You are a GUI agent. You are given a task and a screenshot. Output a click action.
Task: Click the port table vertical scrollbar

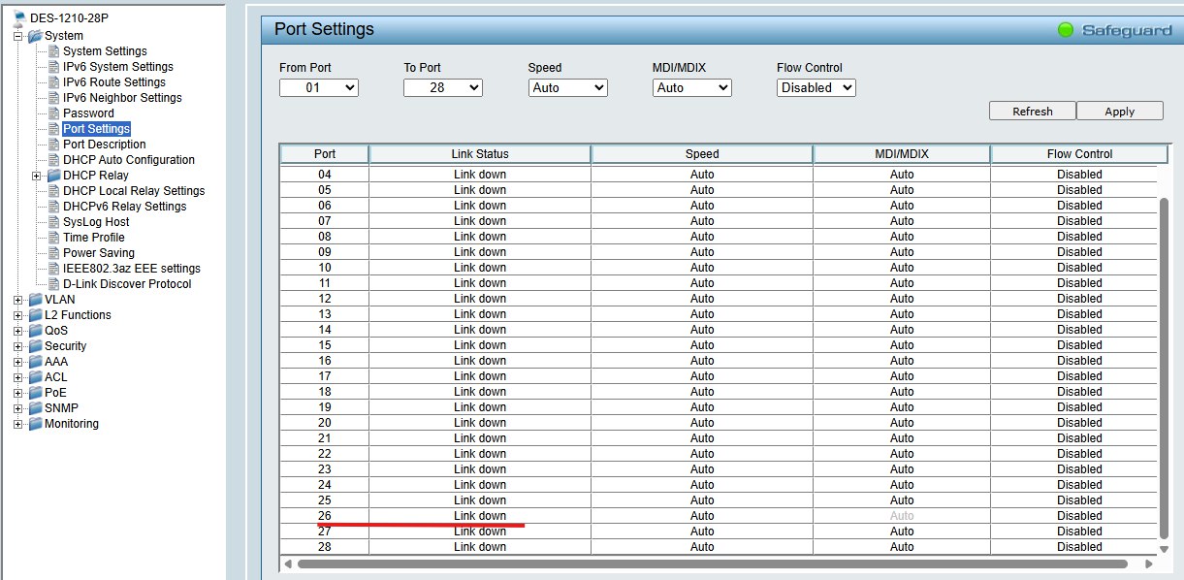(1165, 369)
